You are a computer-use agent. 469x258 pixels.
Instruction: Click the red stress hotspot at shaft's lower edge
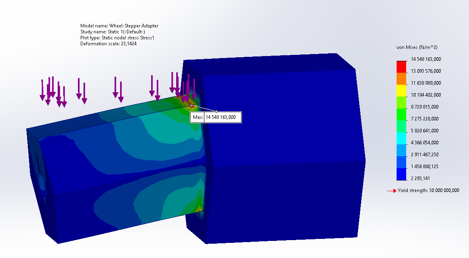(199, 210)
